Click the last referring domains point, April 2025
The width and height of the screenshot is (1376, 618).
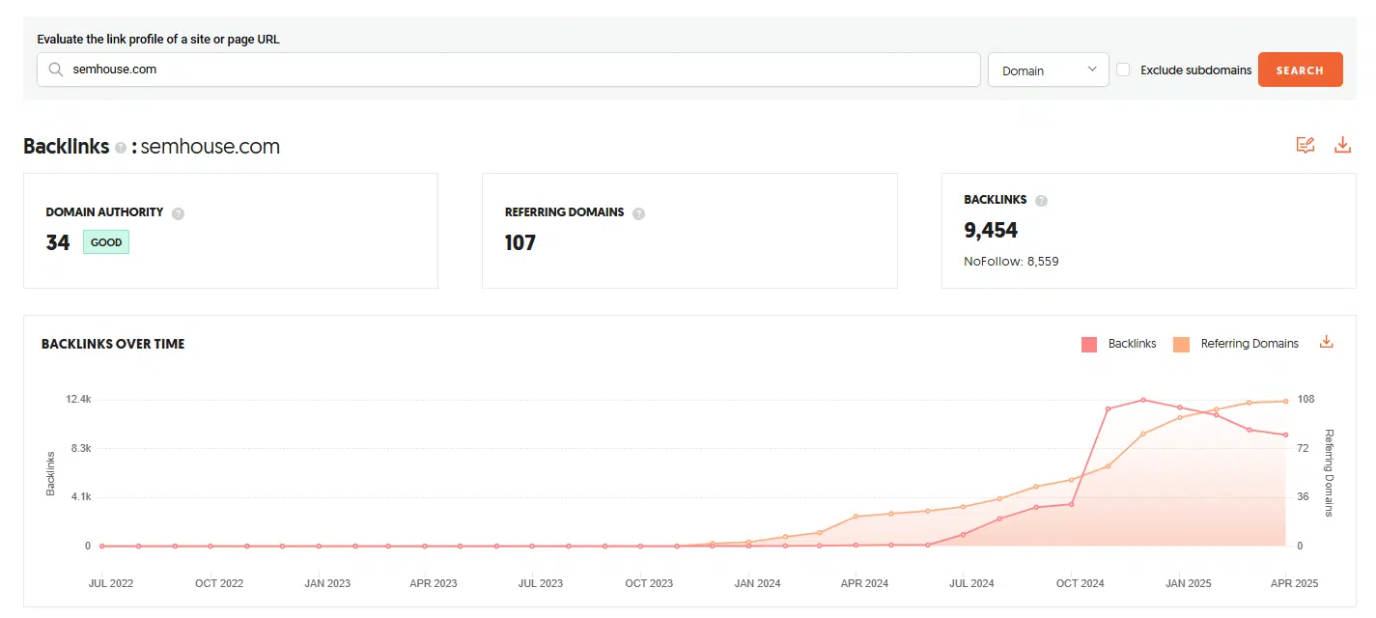(1285, 401)
